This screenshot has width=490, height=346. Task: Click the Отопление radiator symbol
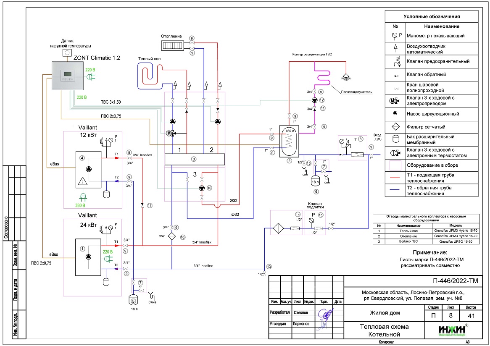tap(171, 44)
